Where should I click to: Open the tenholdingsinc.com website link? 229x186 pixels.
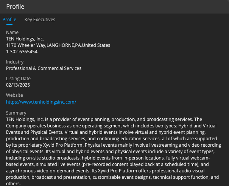41,102
